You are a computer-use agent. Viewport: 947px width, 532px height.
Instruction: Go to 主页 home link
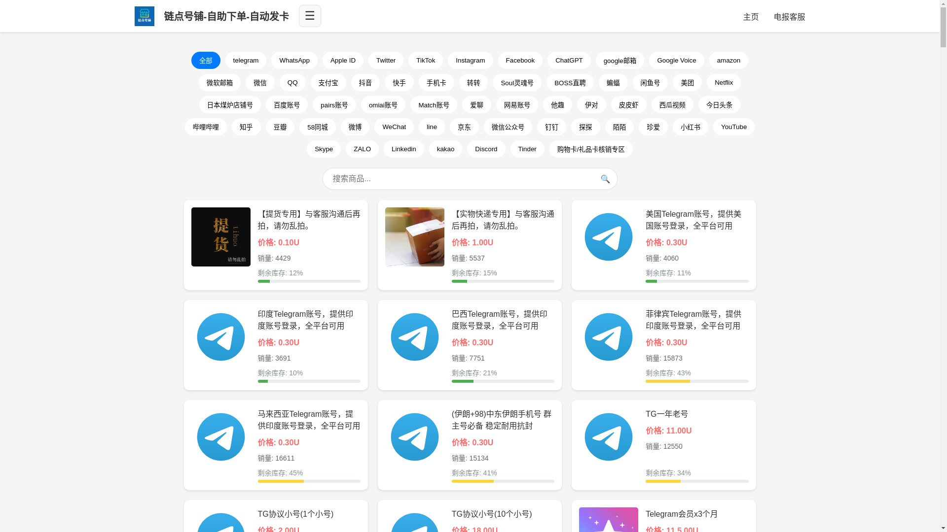751,17
